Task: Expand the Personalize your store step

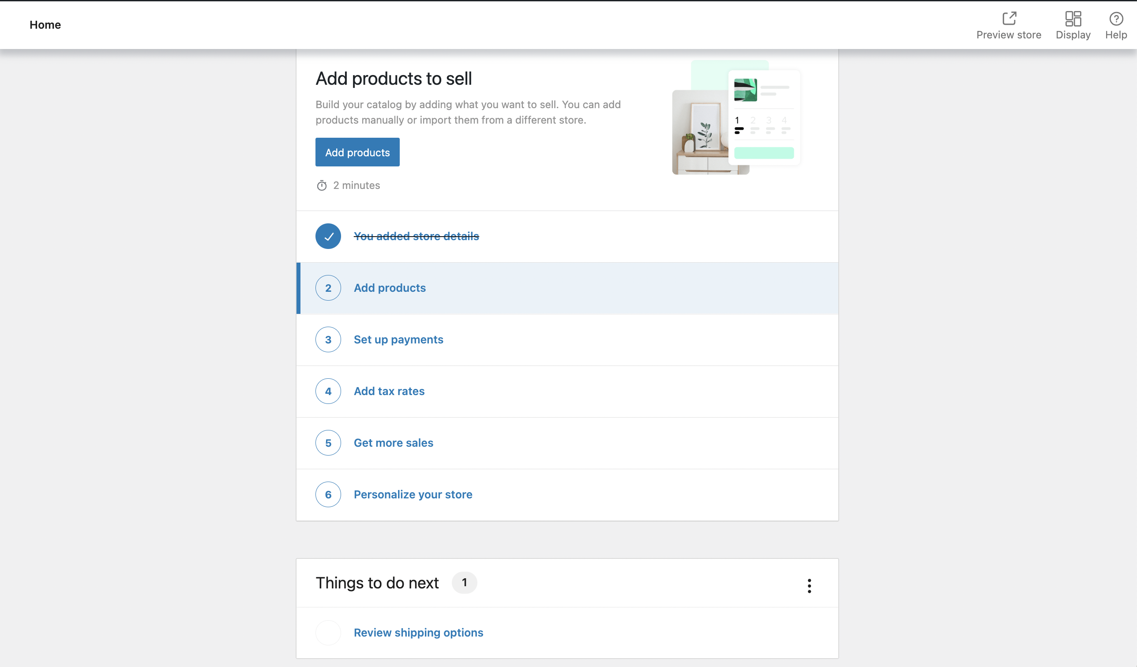Action: tap(413, 494)
